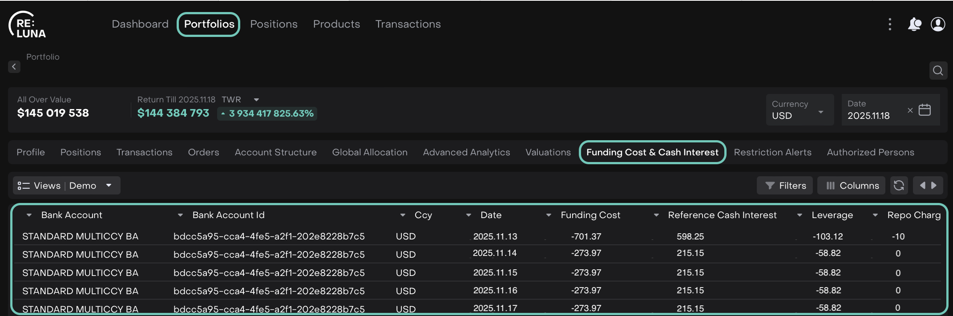Open the user profile icon

[938, 24]
